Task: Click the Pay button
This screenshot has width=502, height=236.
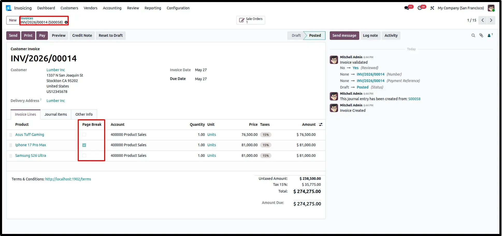Action: 42,35
